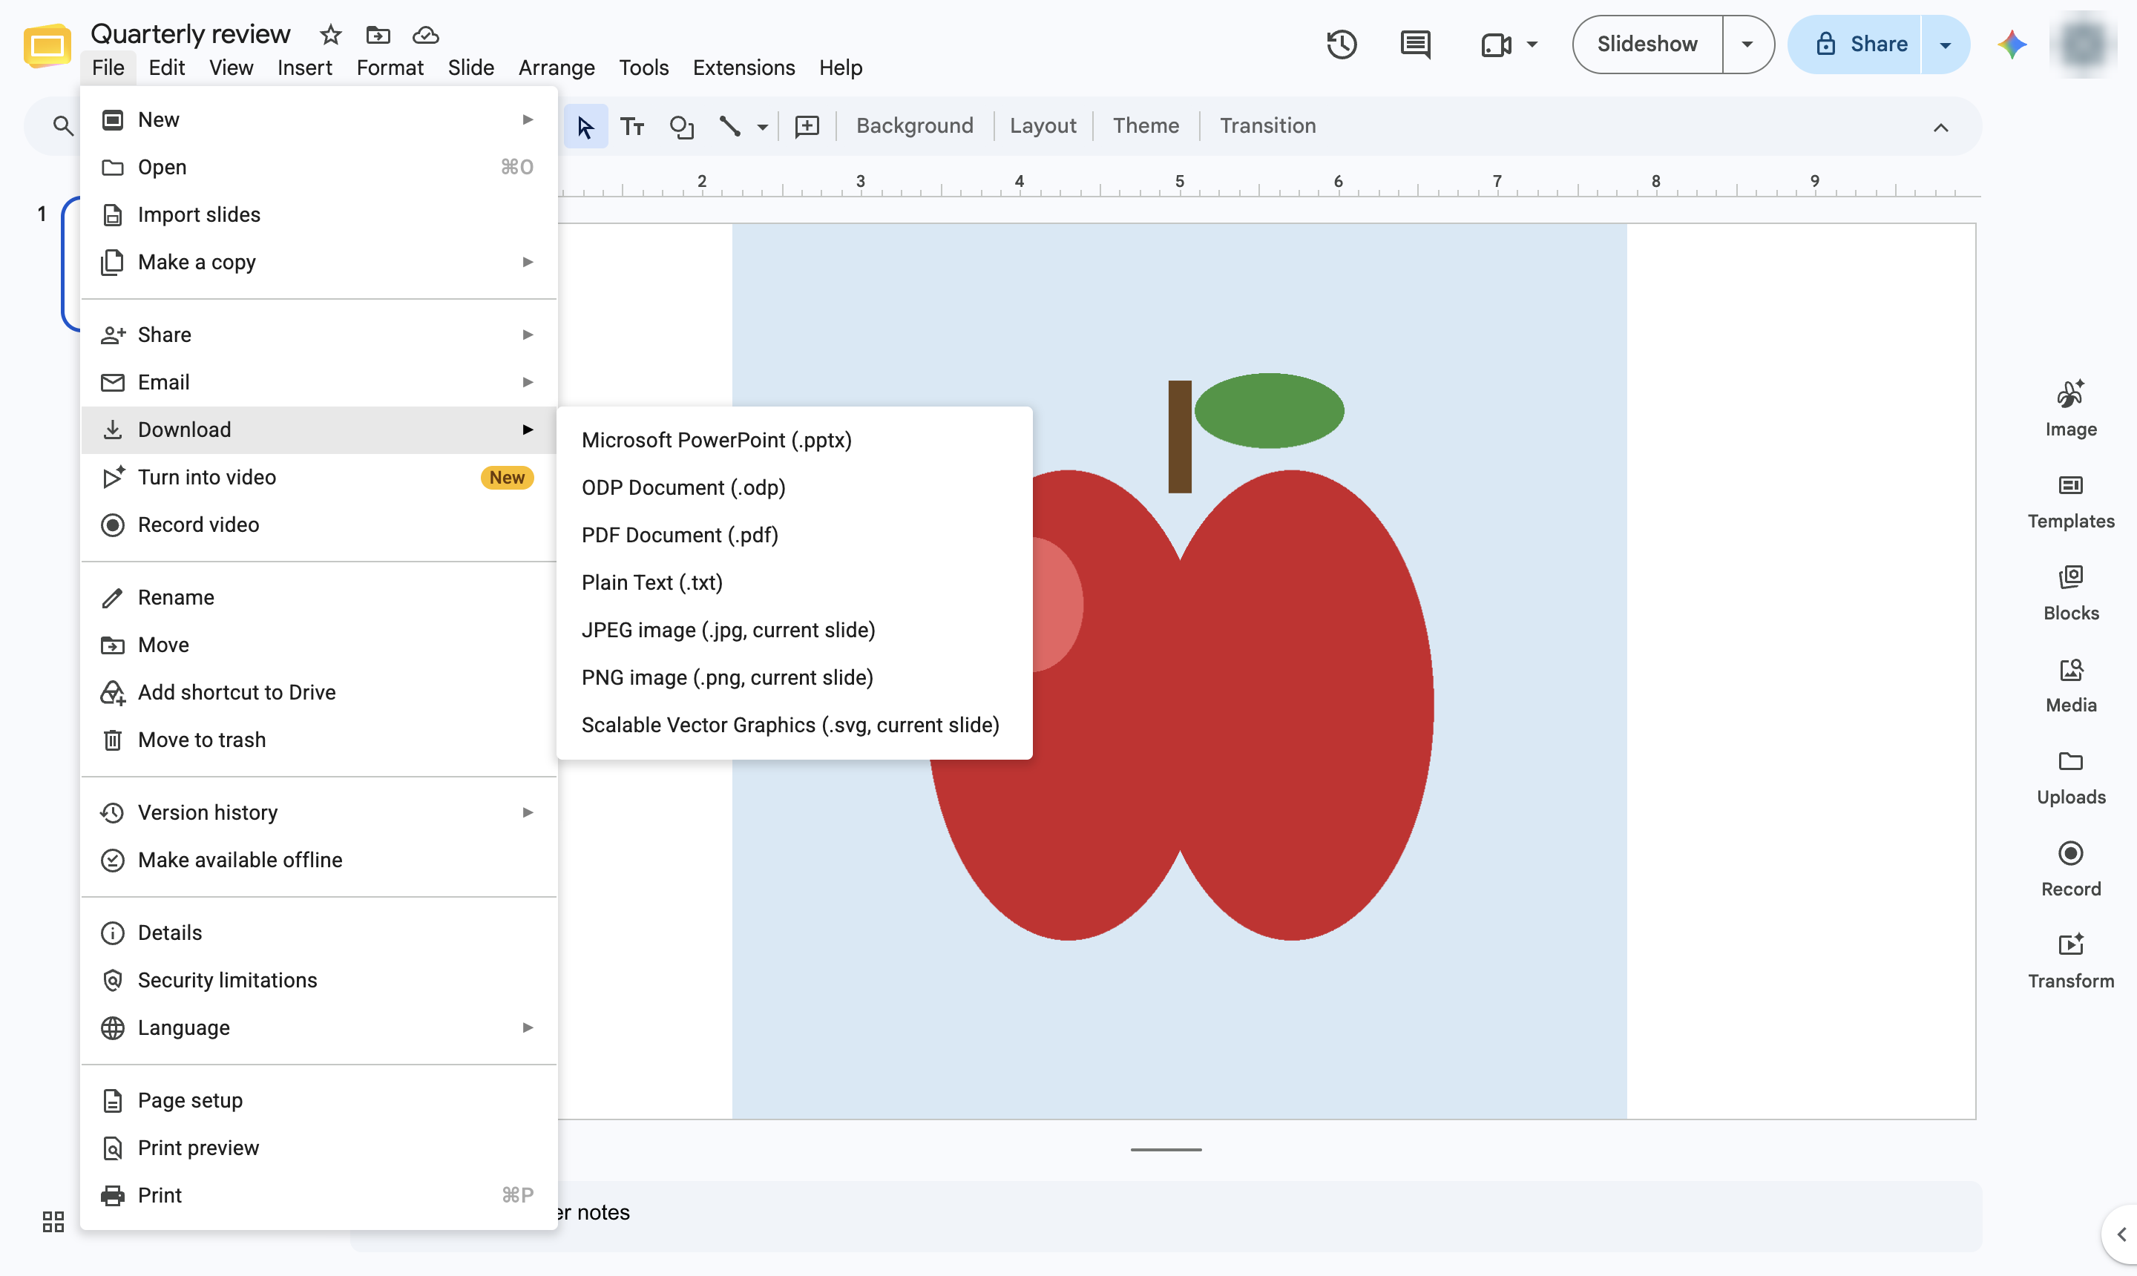2137x1276 pixels.
Task: Open the Transition toolbar button
Action: 1267,126
